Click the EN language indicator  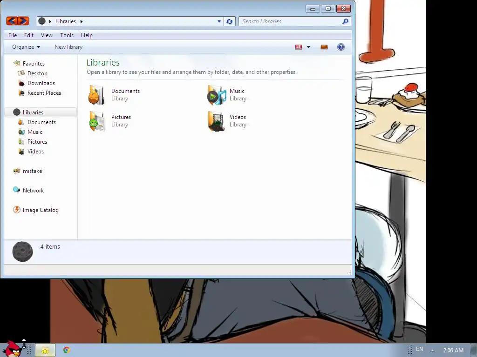pyautogui.click(x=420, y=349)
